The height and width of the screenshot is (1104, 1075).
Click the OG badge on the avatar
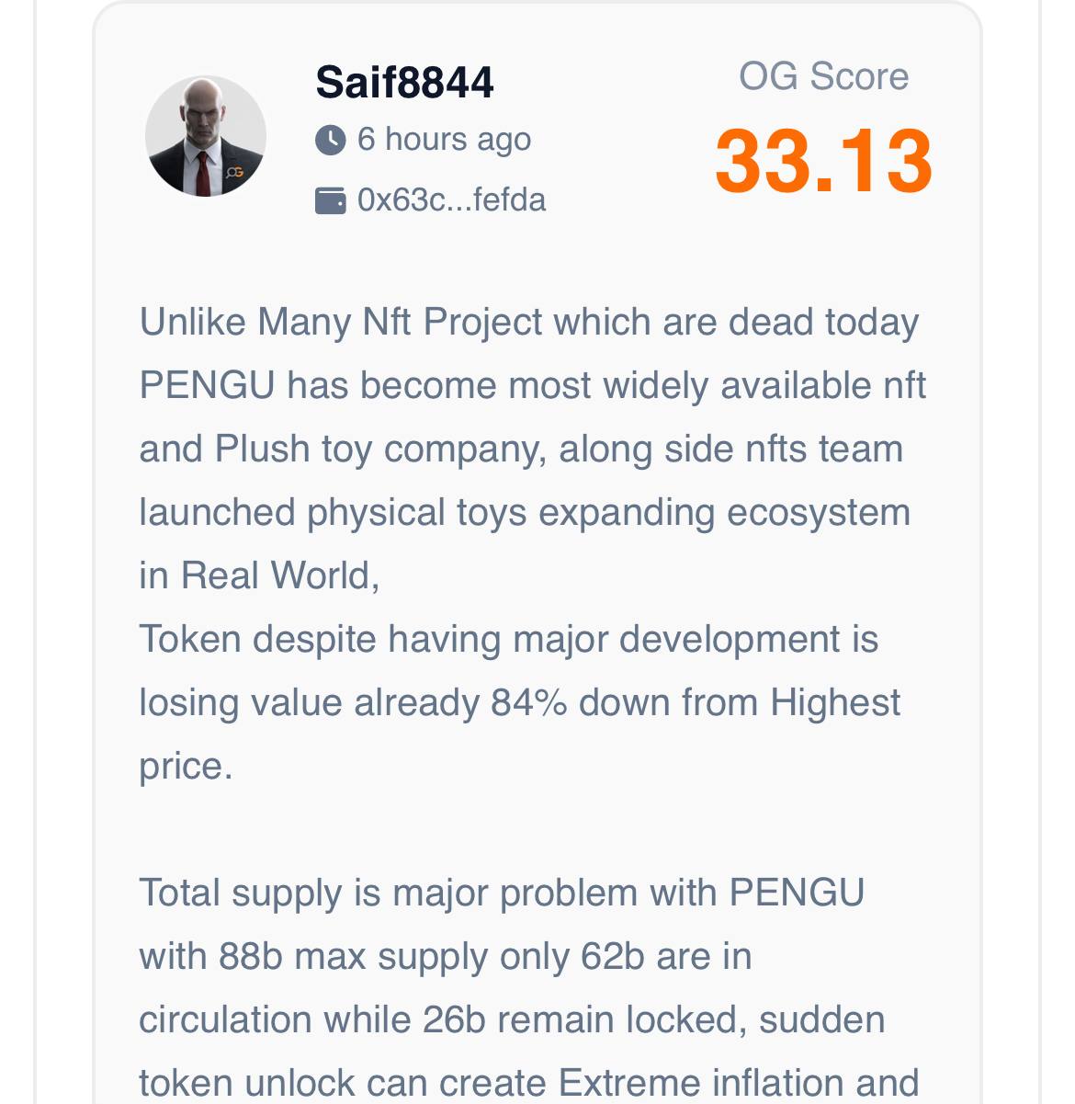[x=235, y=172]
